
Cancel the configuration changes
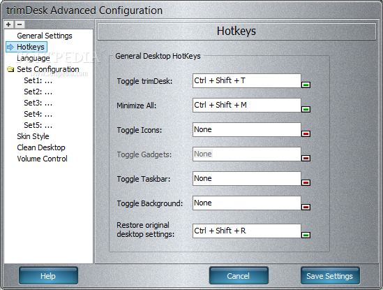point(239,276)
